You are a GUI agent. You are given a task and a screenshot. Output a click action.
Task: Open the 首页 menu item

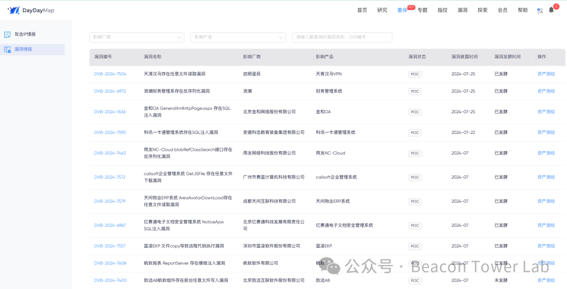click(x=362, y=10)
